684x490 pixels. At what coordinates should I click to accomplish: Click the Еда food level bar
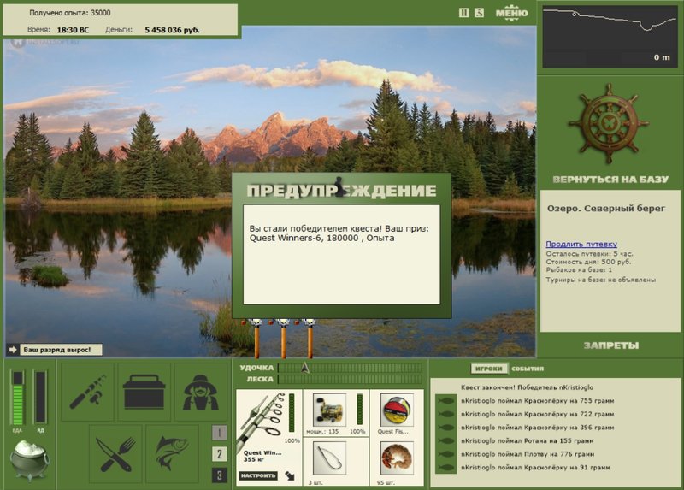click(x=17, y=398)
